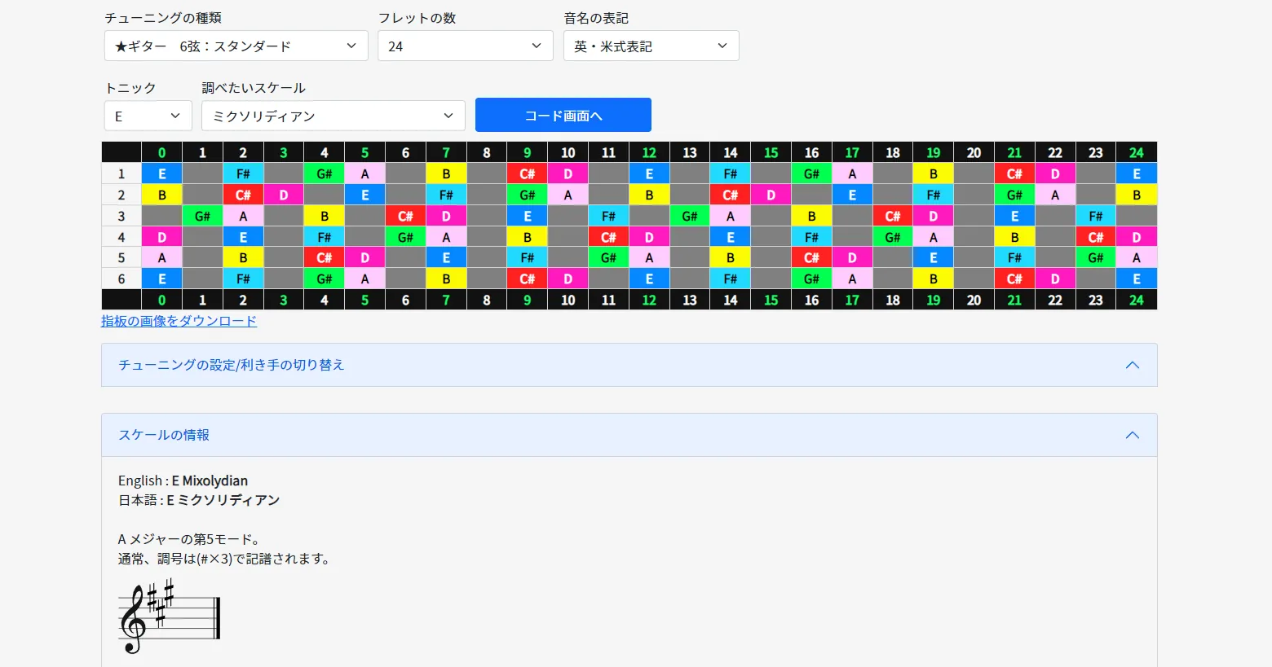Click the C# cell at string 2 fret 2
Screen dimensions: 1272x667
243,195
